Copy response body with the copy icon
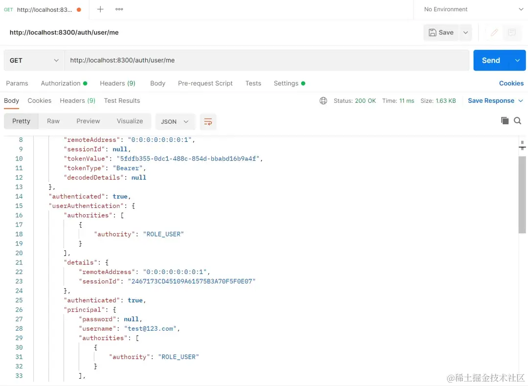This screenshot has width=528, height=386. pos(505,120)
